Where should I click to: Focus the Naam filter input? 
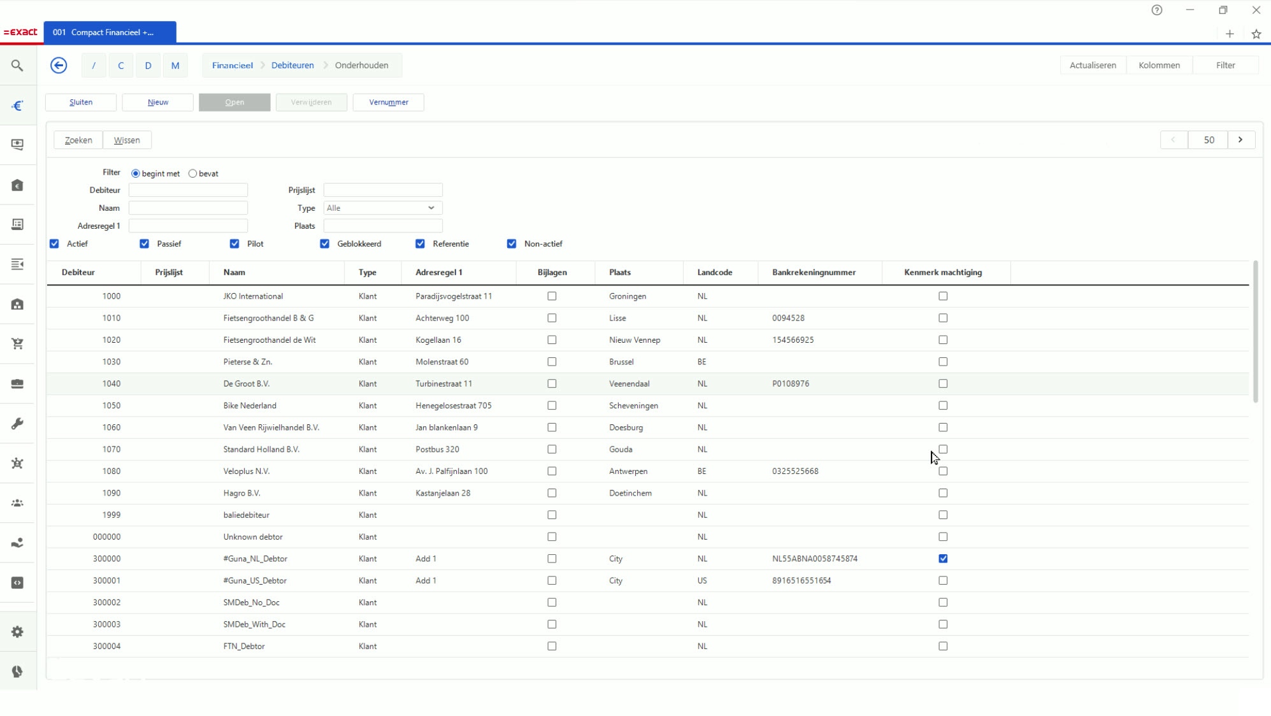pyautogui.click(x=188, y=208)
